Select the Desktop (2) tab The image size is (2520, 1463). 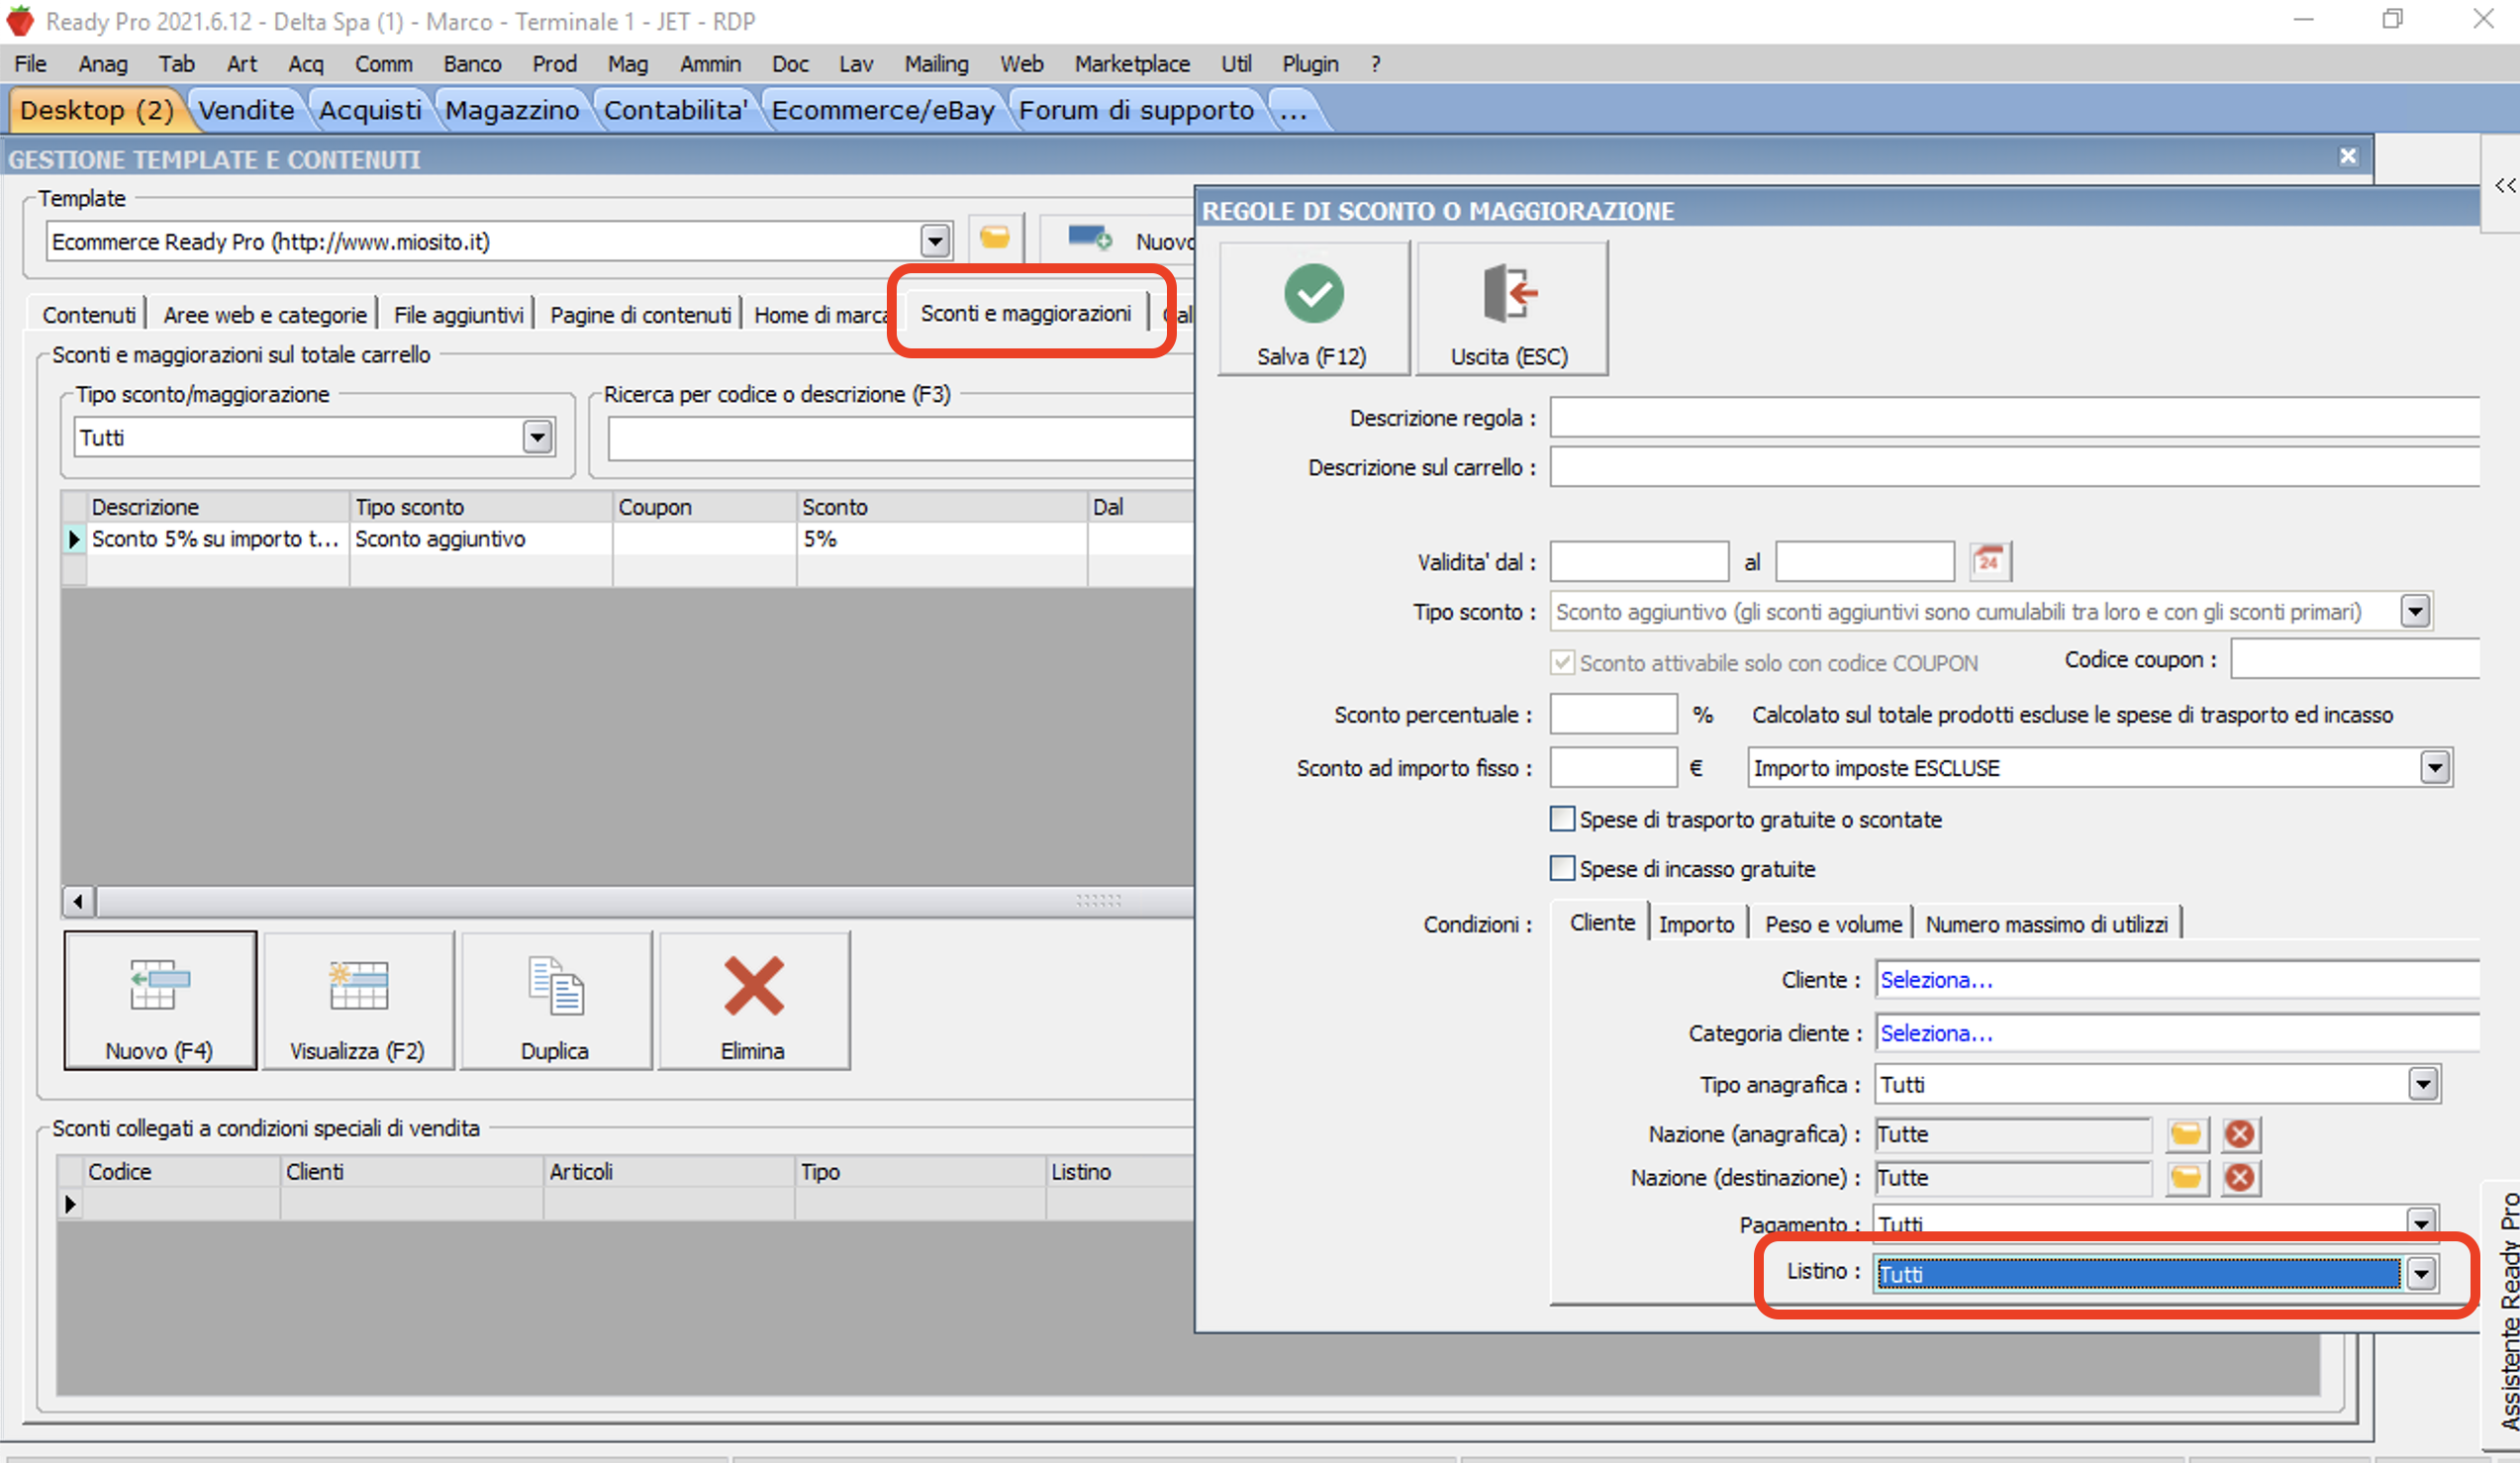click(x=96, y=110)
